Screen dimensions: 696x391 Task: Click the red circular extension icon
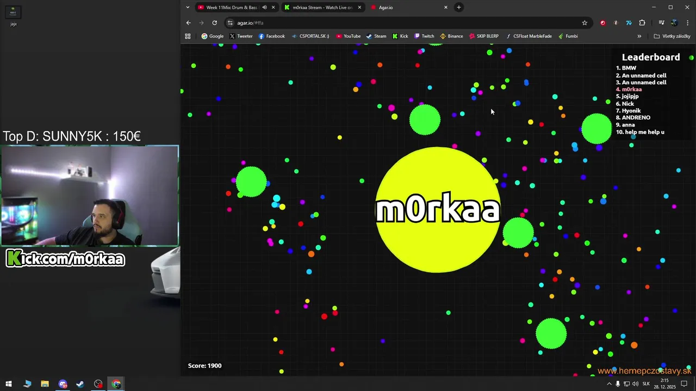coord(602,23)
